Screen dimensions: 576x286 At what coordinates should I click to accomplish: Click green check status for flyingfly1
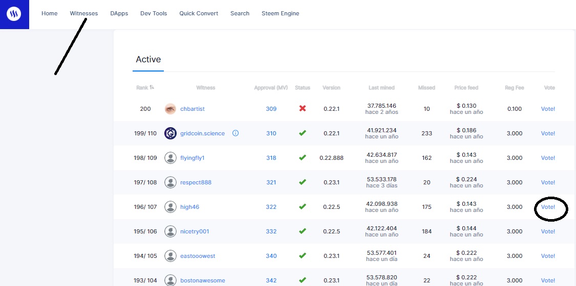[302, 158]
